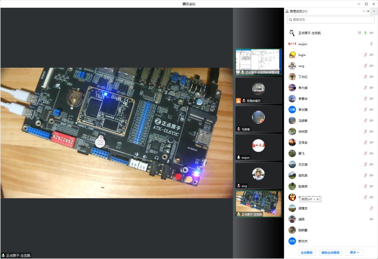Click the camera icon for 正点原子-左忠凯
This screenshot has width=378, height=259.
pyautogui.click(x=371, y=33)
